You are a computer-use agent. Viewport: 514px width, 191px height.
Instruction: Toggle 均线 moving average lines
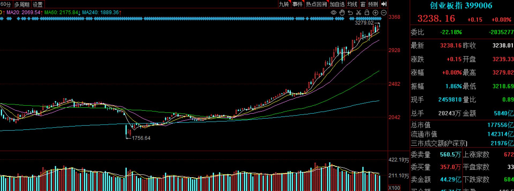(352, 4)
